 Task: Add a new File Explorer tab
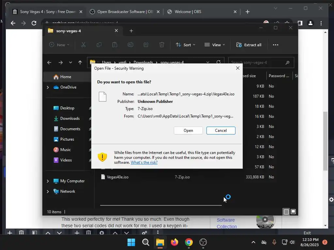(131, 31)
